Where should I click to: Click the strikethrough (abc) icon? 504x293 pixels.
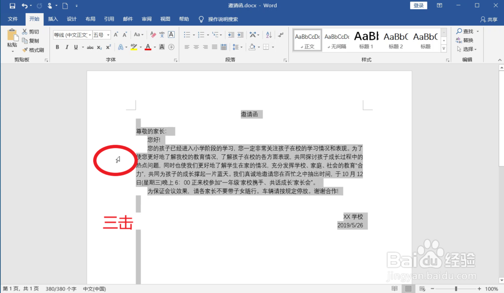[x=91, y=47]
